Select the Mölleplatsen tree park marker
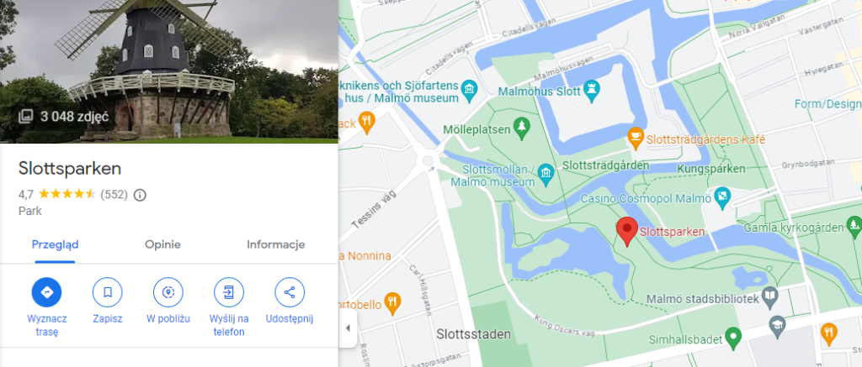862x367 pixels. click(521, 128)
